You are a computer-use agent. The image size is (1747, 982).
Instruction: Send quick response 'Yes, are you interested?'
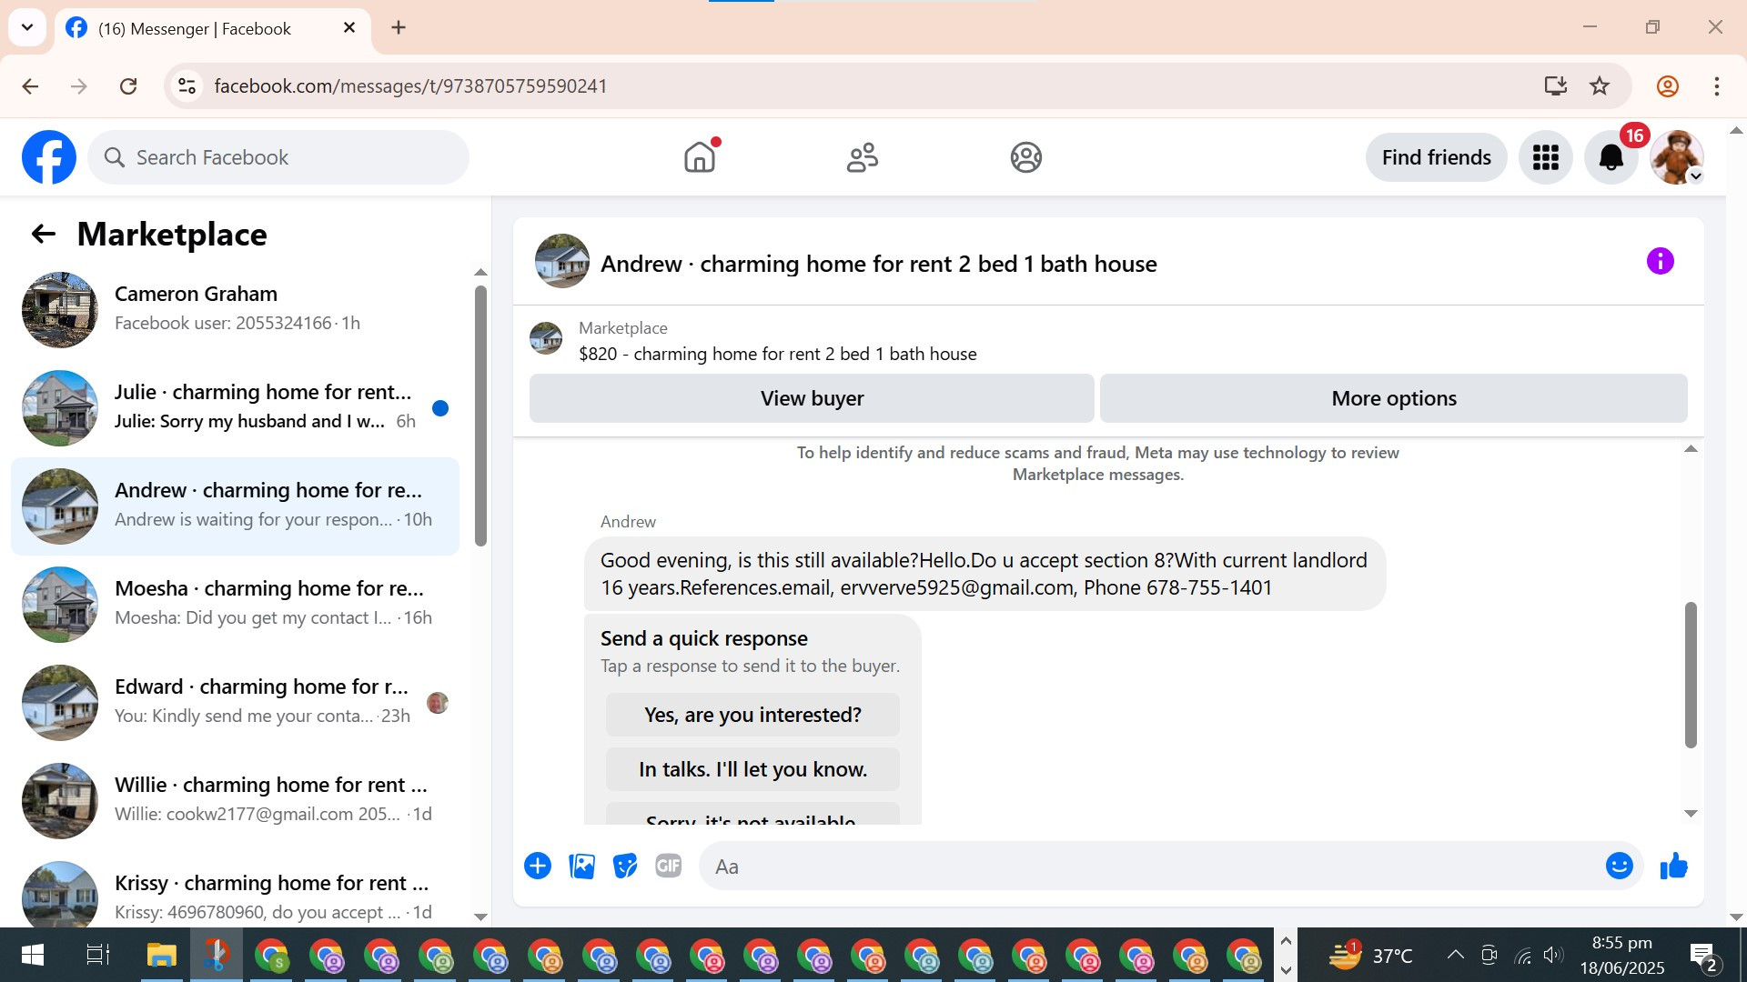752,715
